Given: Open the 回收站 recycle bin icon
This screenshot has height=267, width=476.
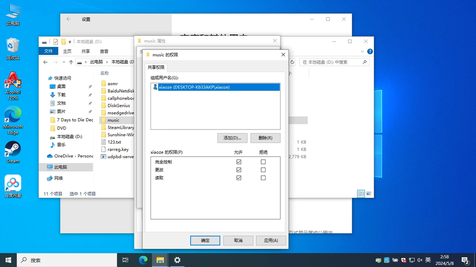Looking at the screenshot, I should 13,49.
